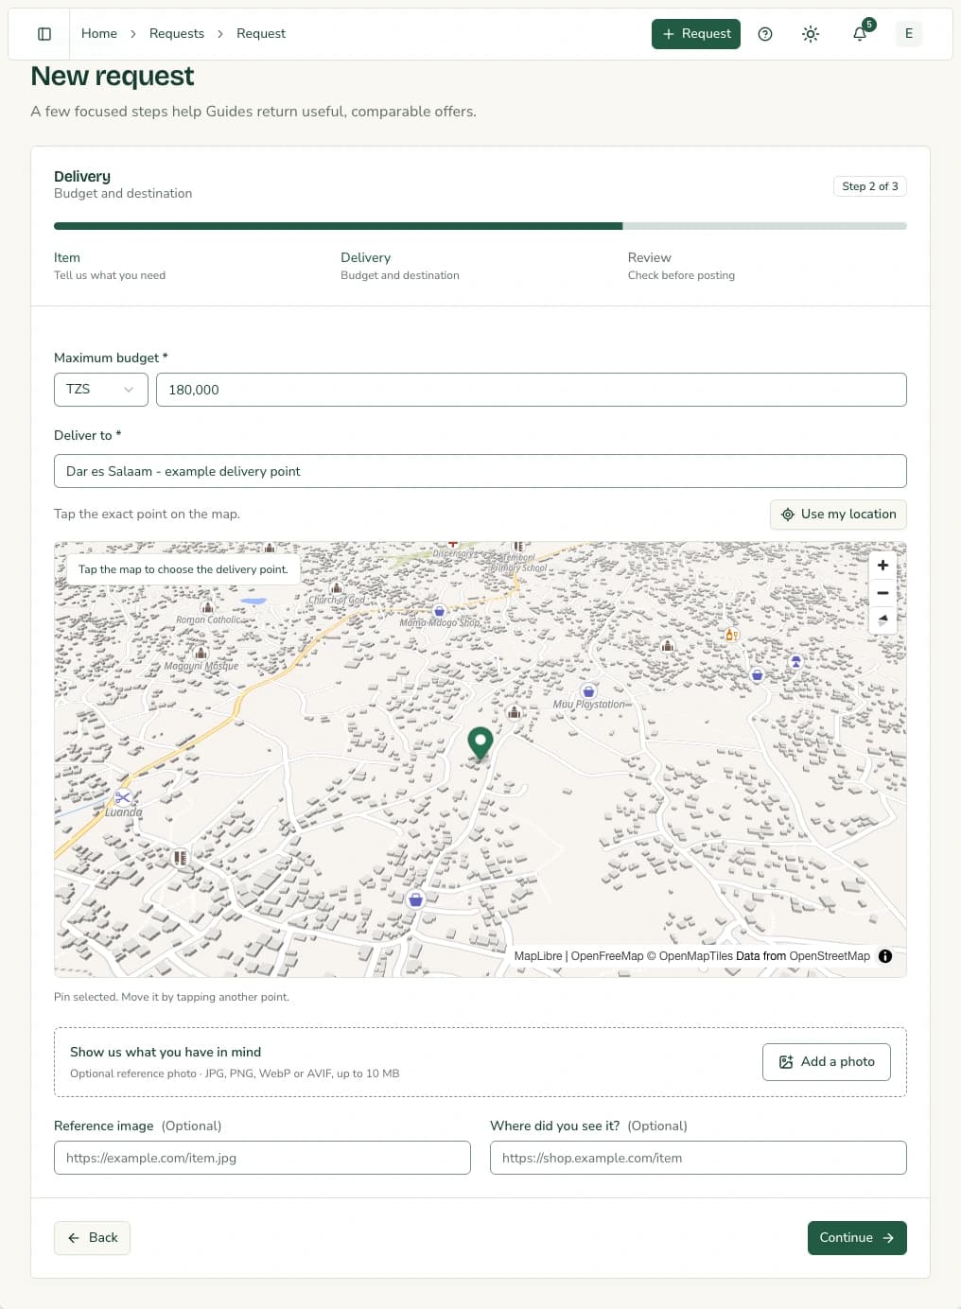Click the Luanda crossing map icon
Viewport: 961px width, 1309px height.
[123, 797]
